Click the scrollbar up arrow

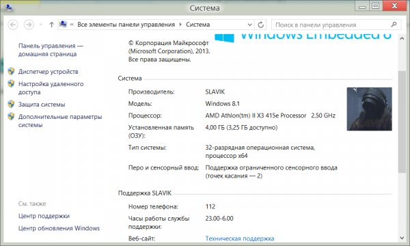[x=402, y=38]
